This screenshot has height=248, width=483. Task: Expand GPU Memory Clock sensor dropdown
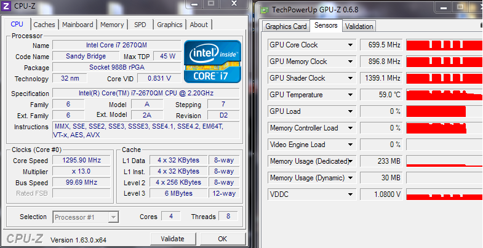pos(350,62)
